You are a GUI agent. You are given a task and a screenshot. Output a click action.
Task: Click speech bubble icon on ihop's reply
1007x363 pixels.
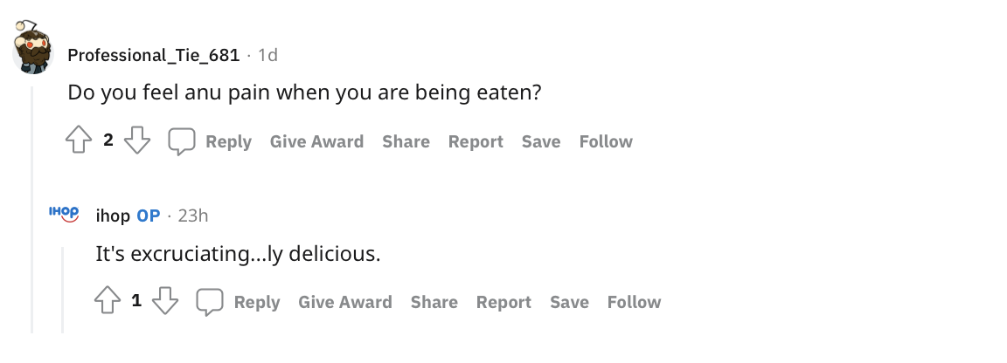coord(210,302)
